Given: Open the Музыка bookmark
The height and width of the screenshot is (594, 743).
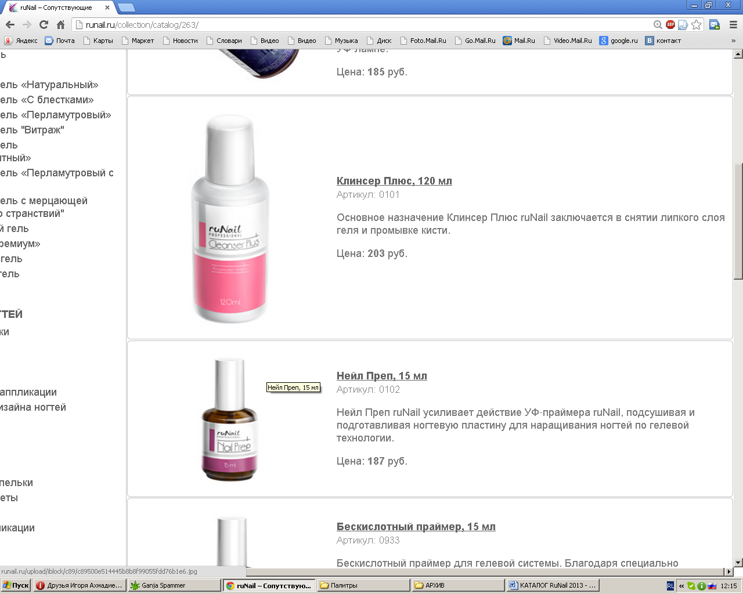Looking at the screenshot, I should 341,41.
